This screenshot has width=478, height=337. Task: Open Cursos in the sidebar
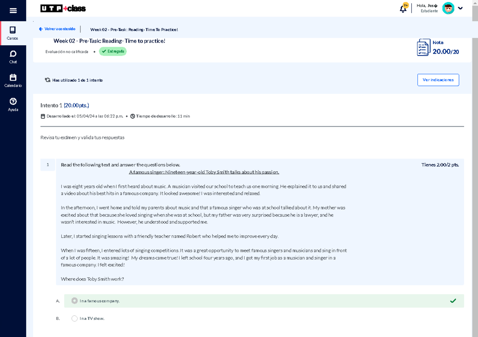pyautogui.click(x=13, y=33)
